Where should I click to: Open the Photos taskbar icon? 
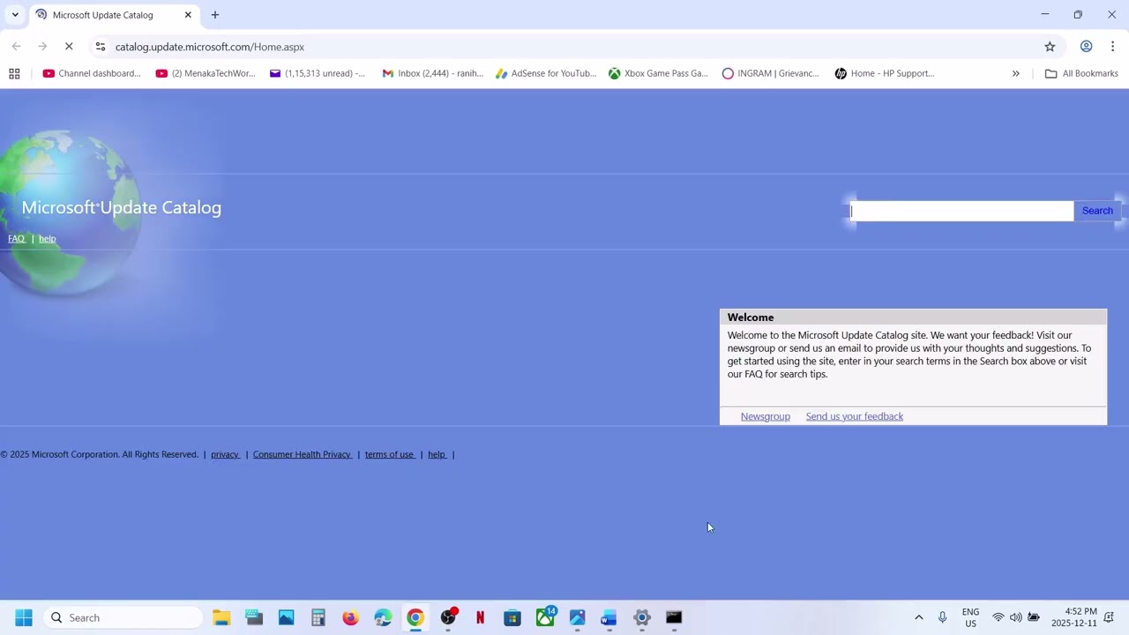point(577,617)
